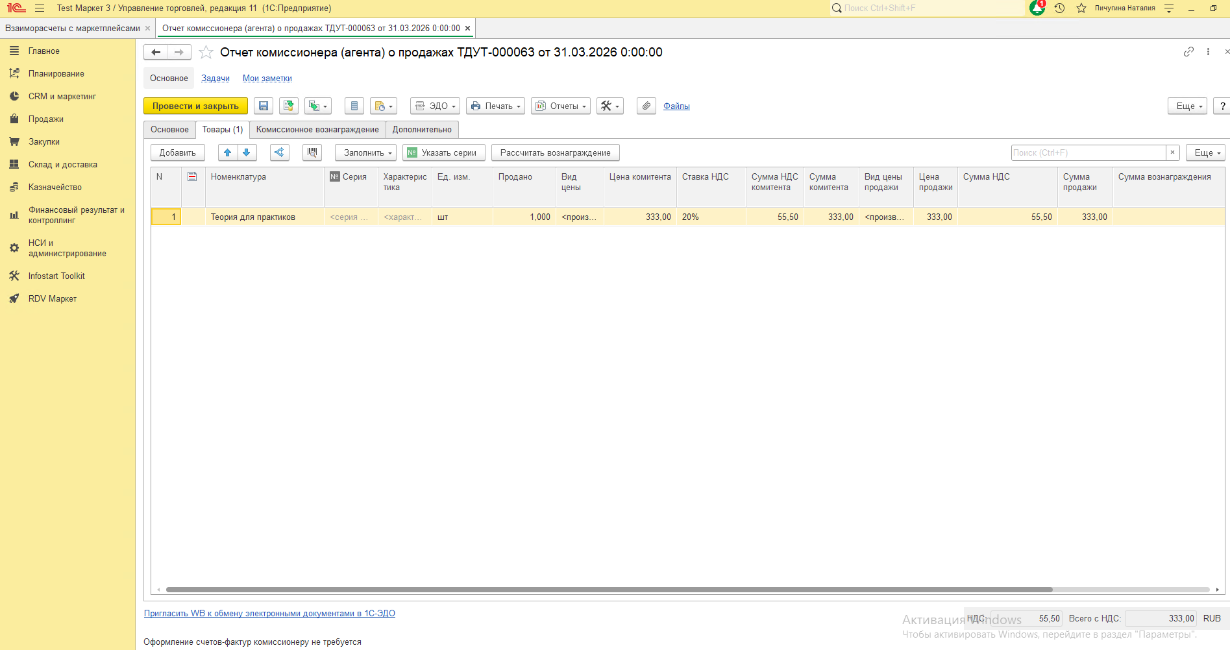Move row up with blue up arrow

point(227,152)
